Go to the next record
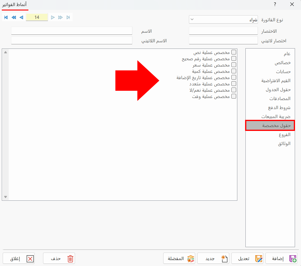This screenshot has width=301, height=266. tap(53, 17)
